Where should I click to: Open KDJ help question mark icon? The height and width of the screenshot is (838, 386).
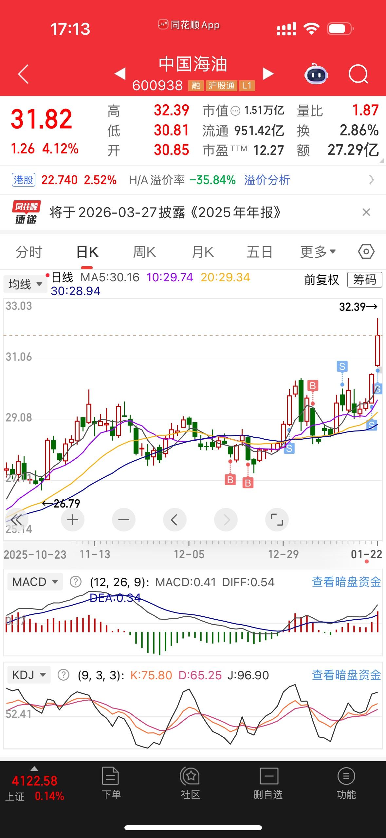63,675
